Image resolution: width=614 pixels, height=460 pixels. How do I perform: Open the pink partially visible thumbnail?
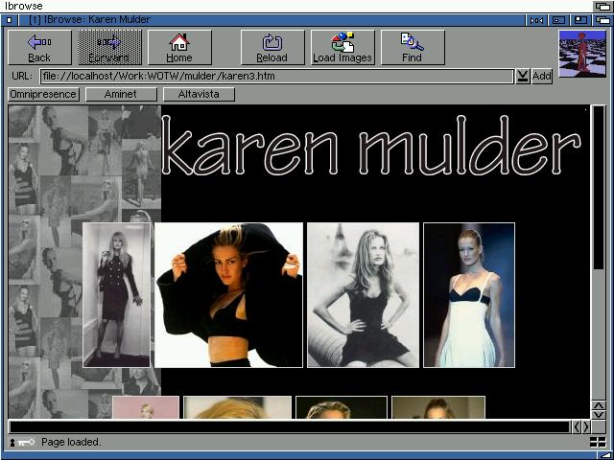pyautogui.click(x=146, y=407)
